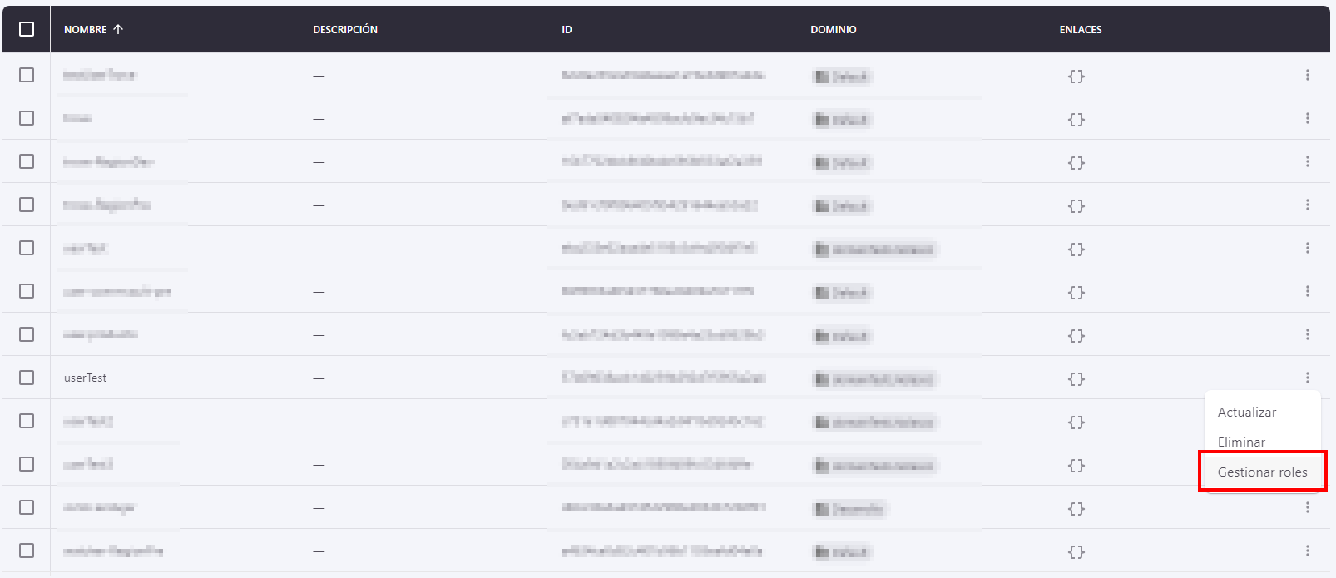Toggle the select-all checkbox in table header
Image resolution: width=1336 pixels, height=578 pixels.
tap(27, 29)
